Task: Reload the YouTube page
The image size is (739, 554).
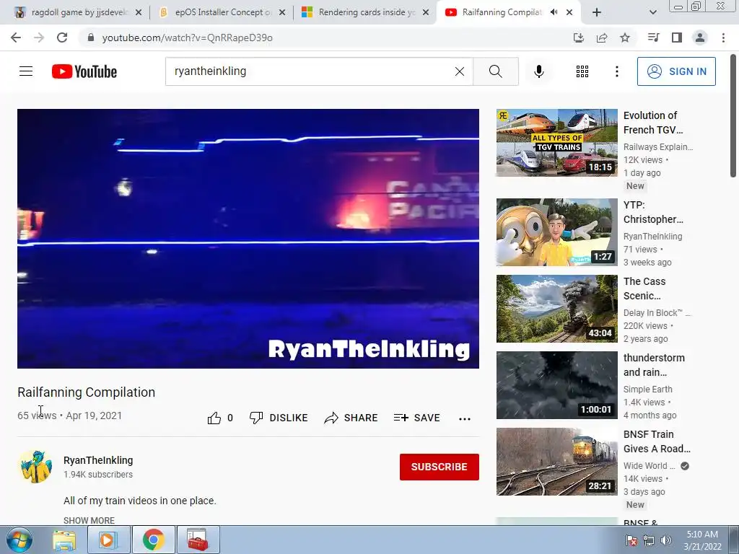Action: click(x=62, y=38)
